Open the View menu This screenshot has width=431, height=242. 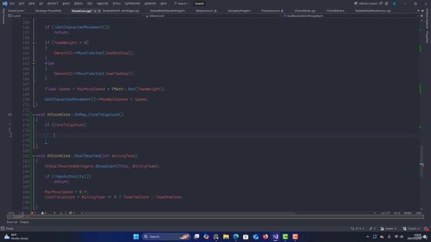[x=32, y=3]
